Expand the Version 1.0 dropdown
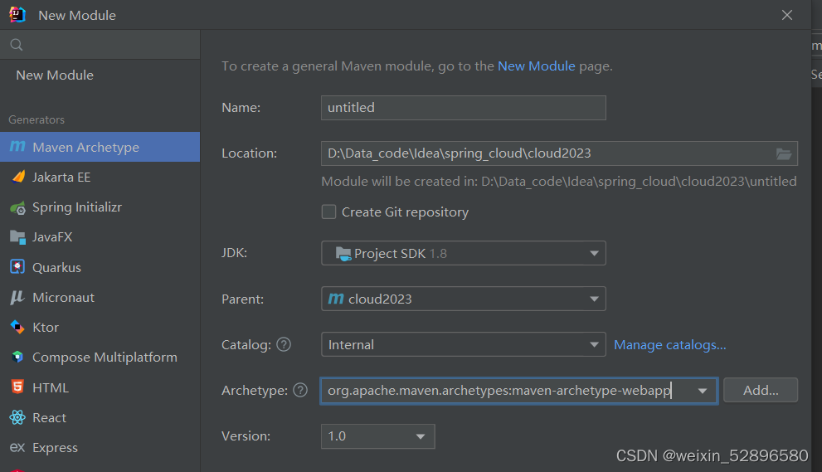The height and width of the screenshot is (472, 822). pos(378,436)
